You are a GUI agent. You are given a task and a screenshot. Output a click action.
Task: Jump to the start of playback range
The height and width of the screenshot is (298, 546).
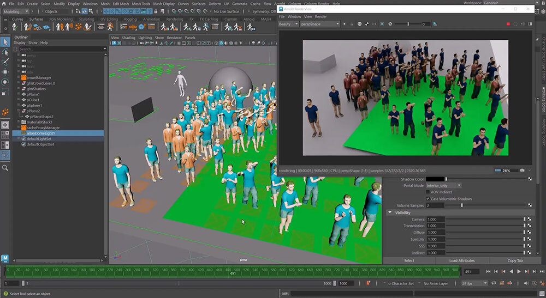click(488, 271)
